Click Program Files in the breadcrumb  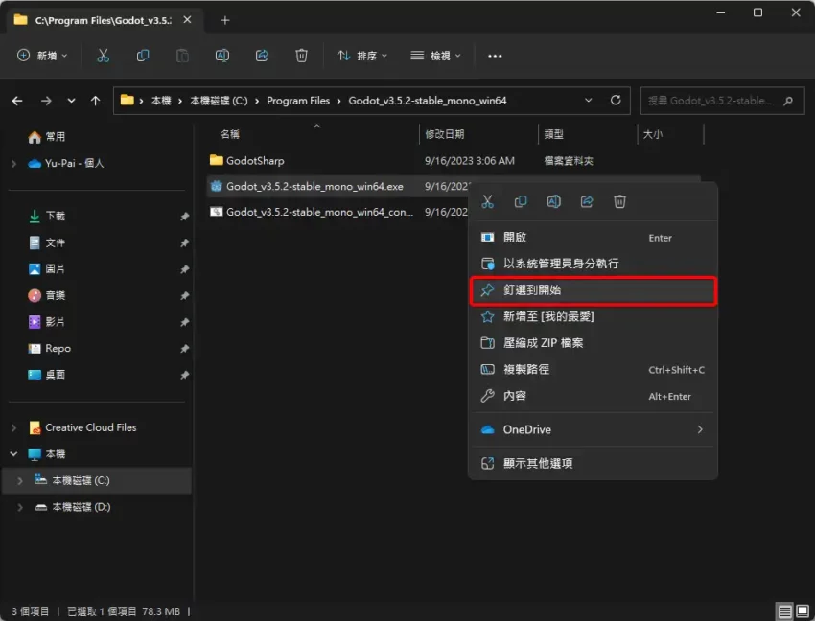(x=298, y=101)
